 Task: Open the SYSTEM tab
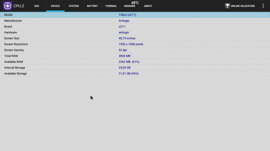point(74,6)
